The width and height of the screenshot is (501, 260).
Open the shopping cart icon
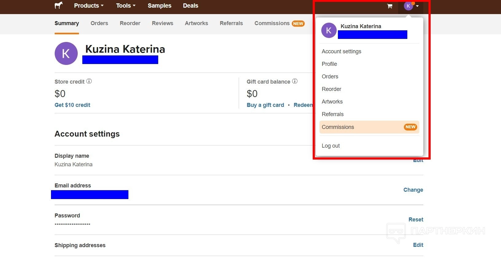389,6
